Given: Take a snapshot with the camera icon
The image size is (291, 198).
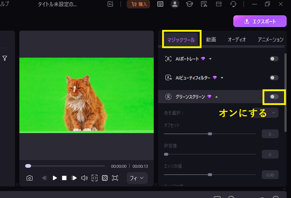Looking at the screenshot, I should click(30, 178).
